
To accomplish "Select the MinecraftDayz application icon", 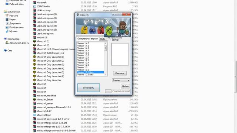I will (x=34, y=115).
